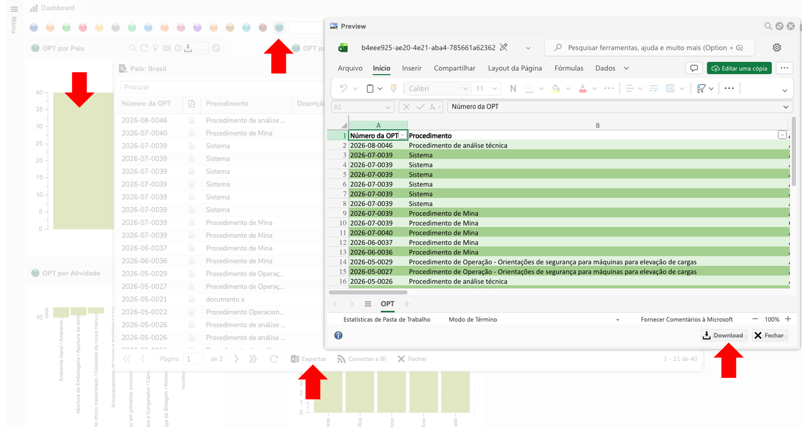Apply the font color icon
The height and width of the screenshot is (427, 802).
(583, 88)
